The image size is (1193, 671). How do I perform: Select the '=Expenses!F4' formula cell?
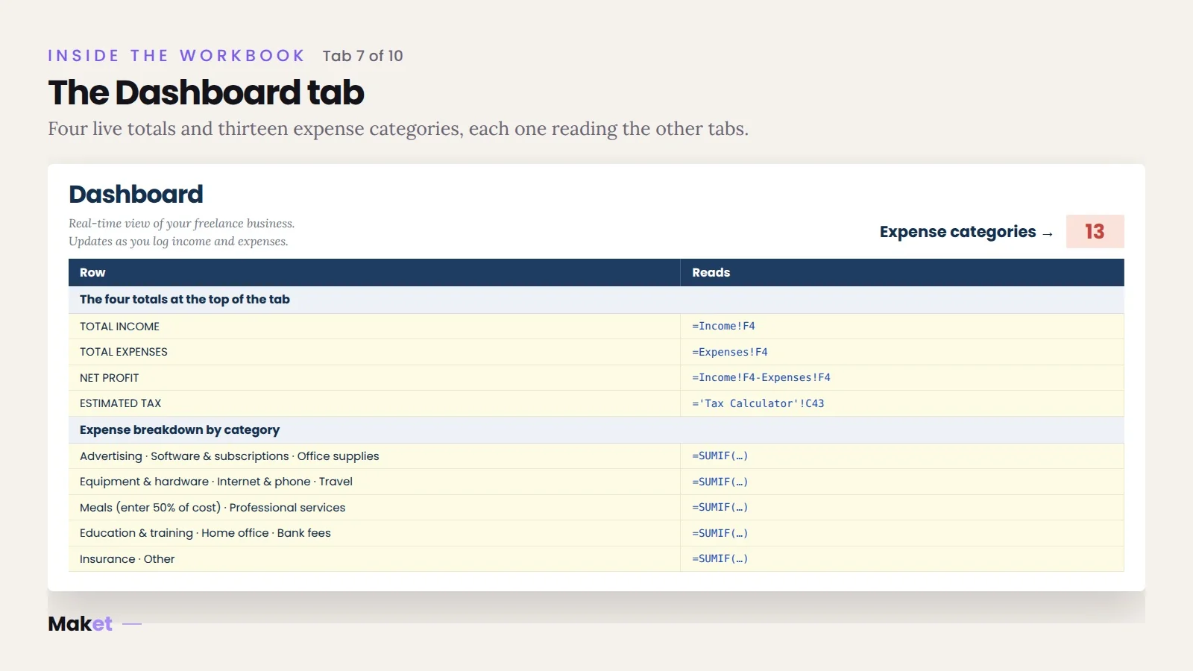tap(902, 352)
